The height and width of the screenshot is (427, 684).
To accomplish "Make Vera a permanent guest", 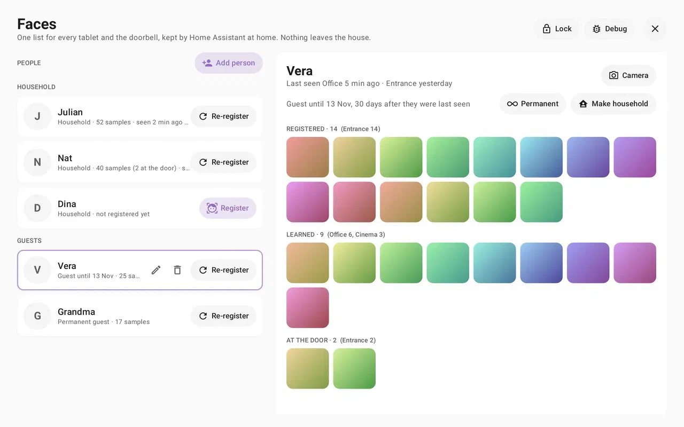I will tap(533, 104).
